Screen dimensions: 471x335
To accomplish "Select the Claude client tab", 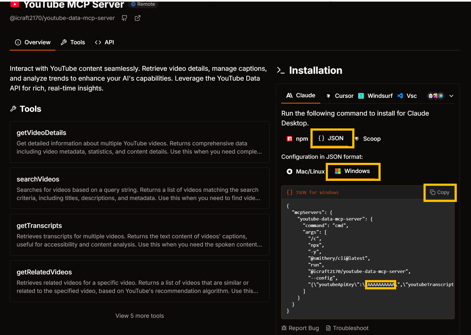I will [301, 95].
